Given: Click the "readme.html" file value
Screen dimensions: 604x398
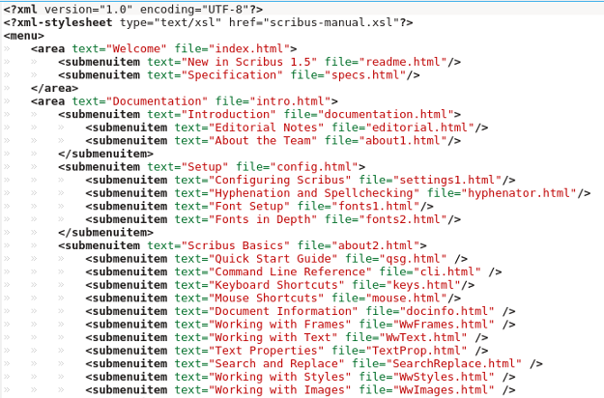Looking at the screenshot, I should click(403, 62).
